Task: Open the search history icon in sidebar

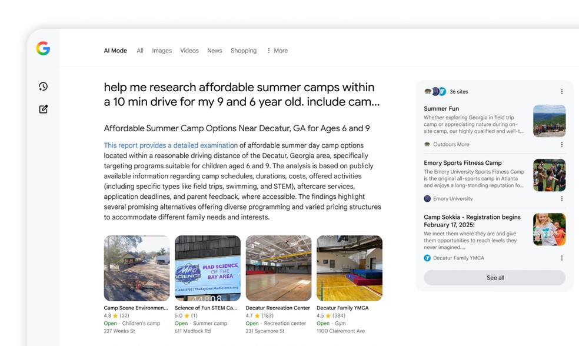Action: click(x=43, y=86)
